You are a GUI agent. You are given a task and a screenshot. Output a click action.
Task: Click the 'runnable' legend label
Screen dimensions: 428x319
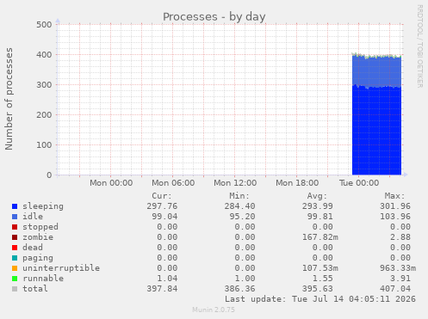43,279
